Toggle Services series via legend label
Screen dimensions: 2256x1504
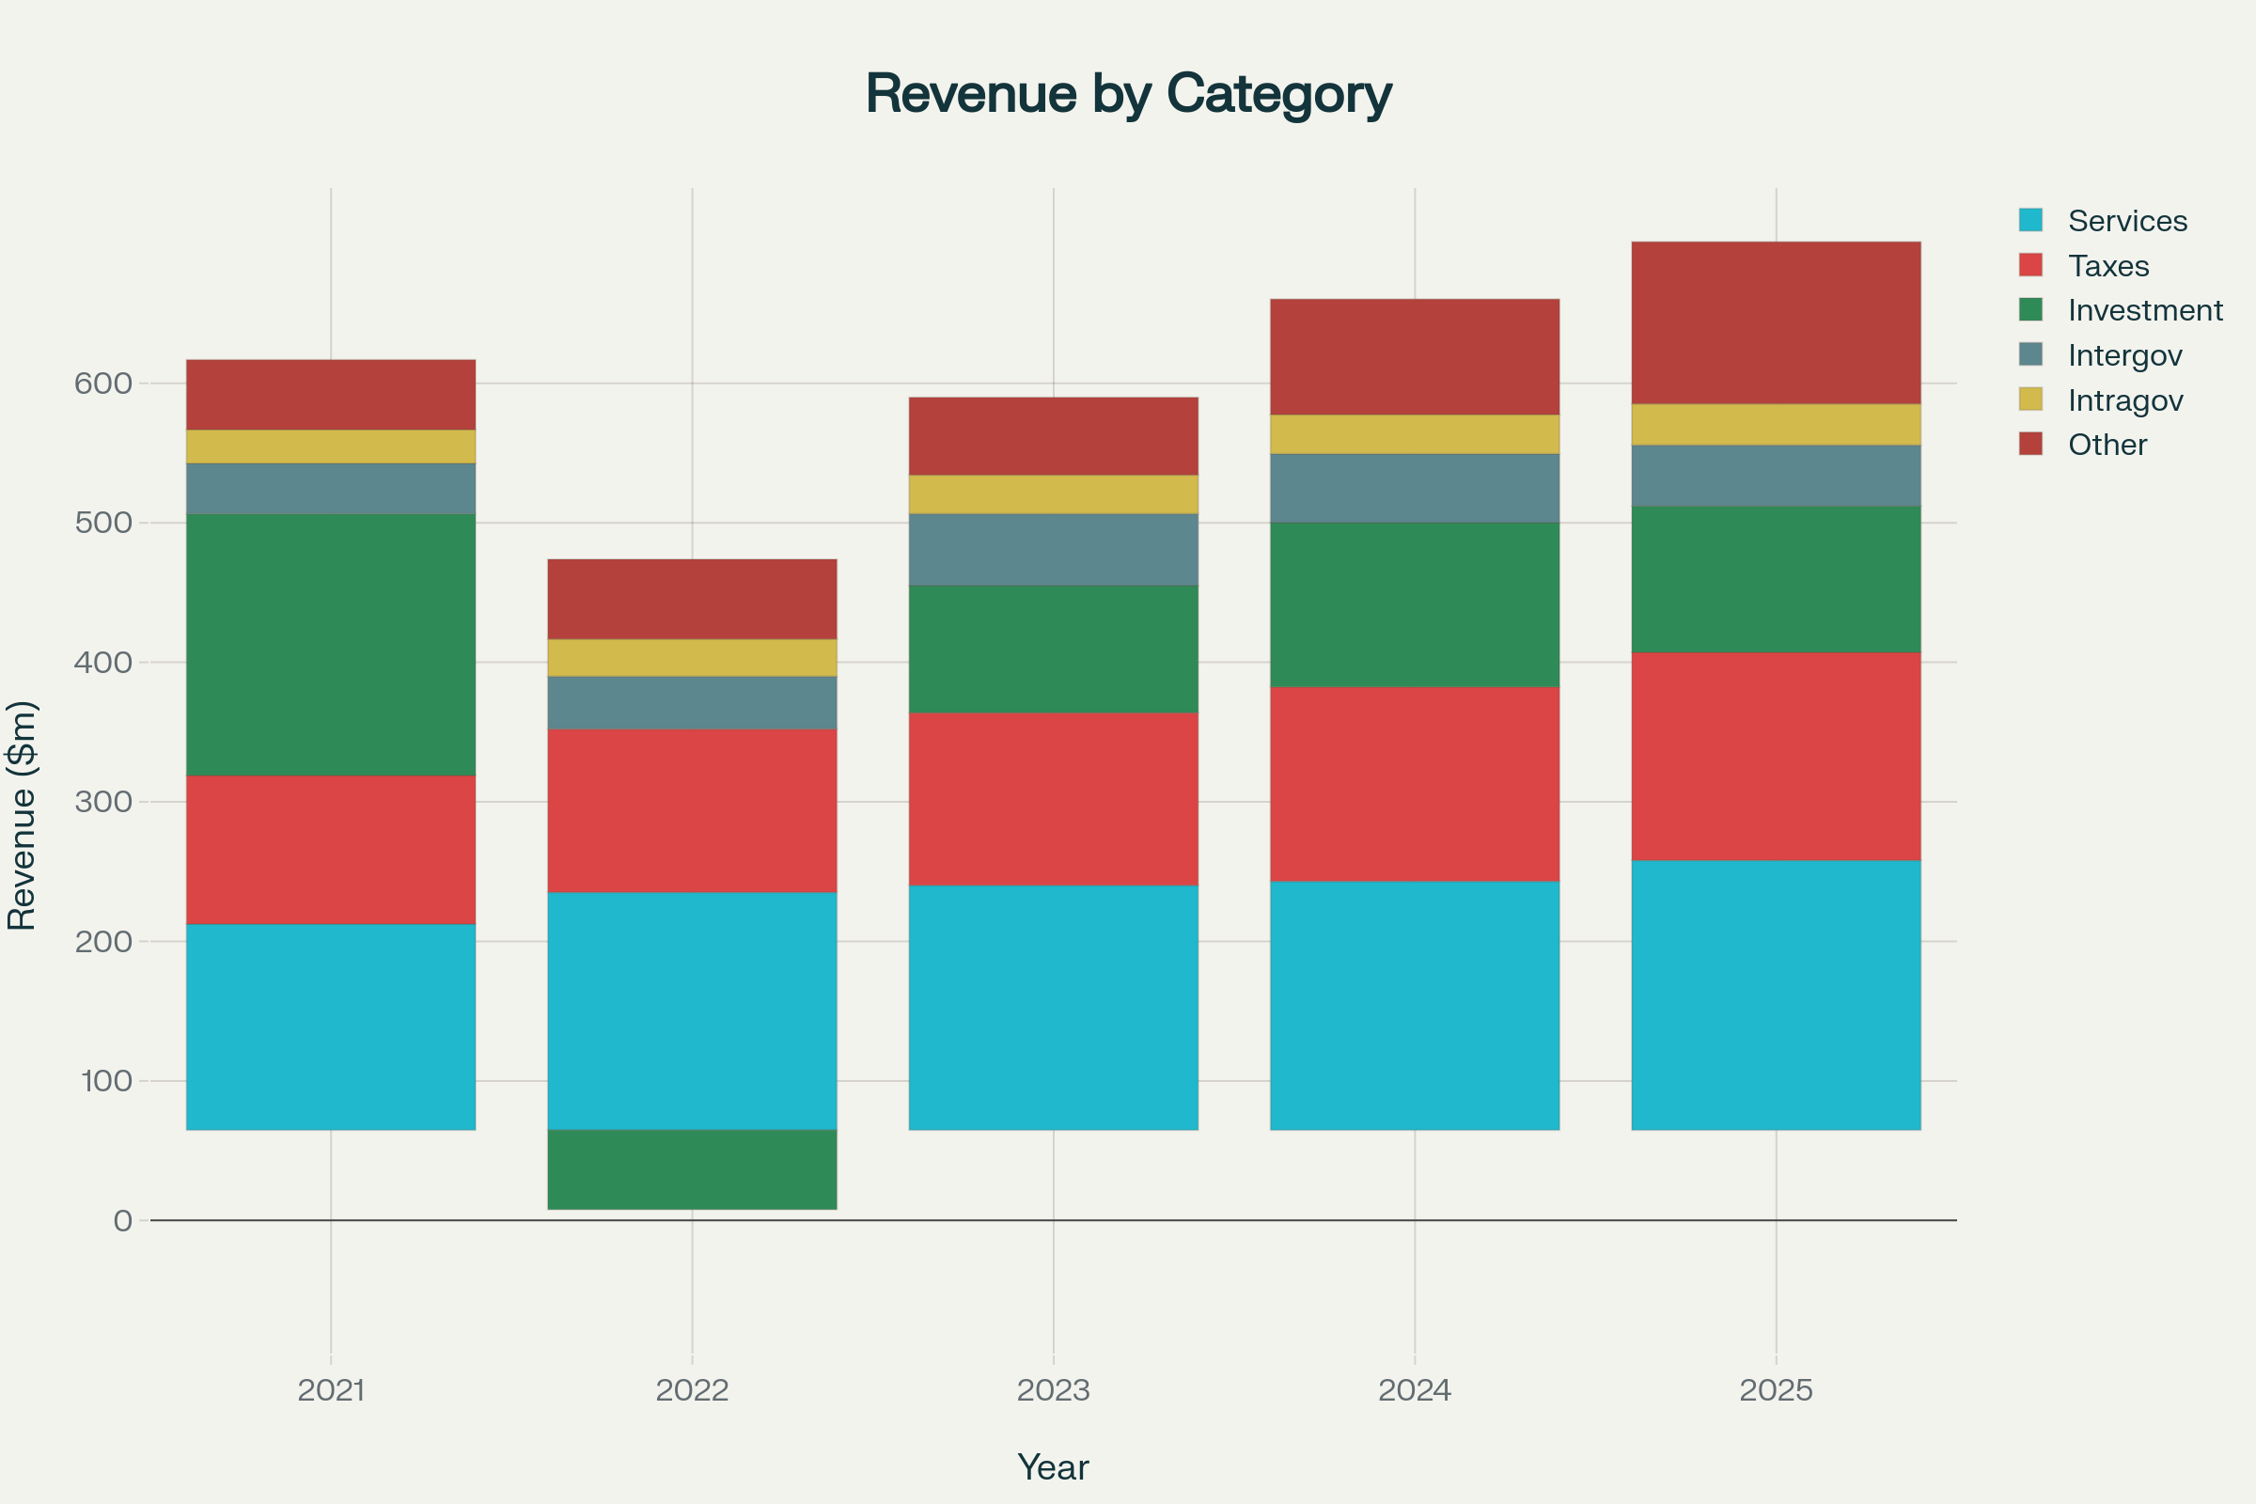click(2126, 221)
